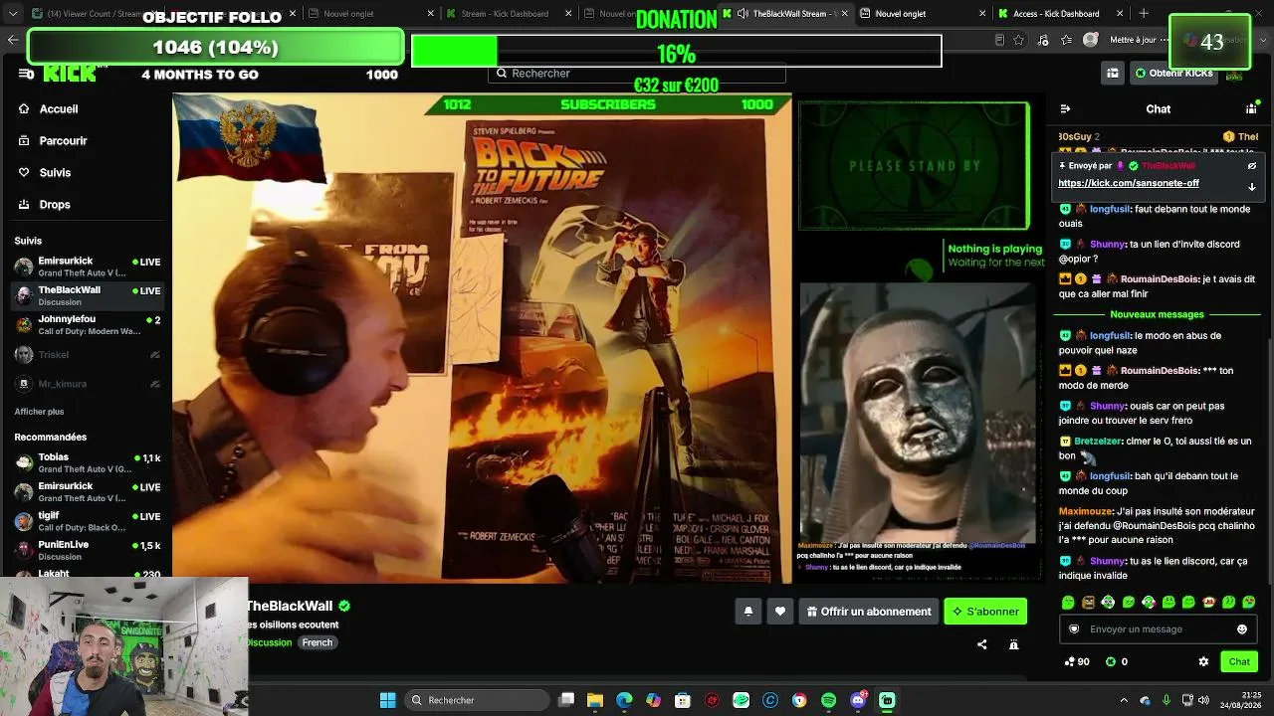
Task: Expand the pinned message arrow
Action: (1252, 186)
